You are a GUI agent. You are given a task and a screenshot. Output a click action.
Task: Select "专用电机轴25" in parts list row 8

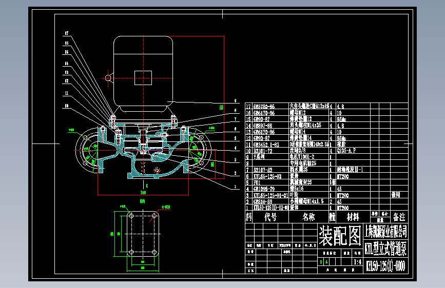click(x=303, y=163)
